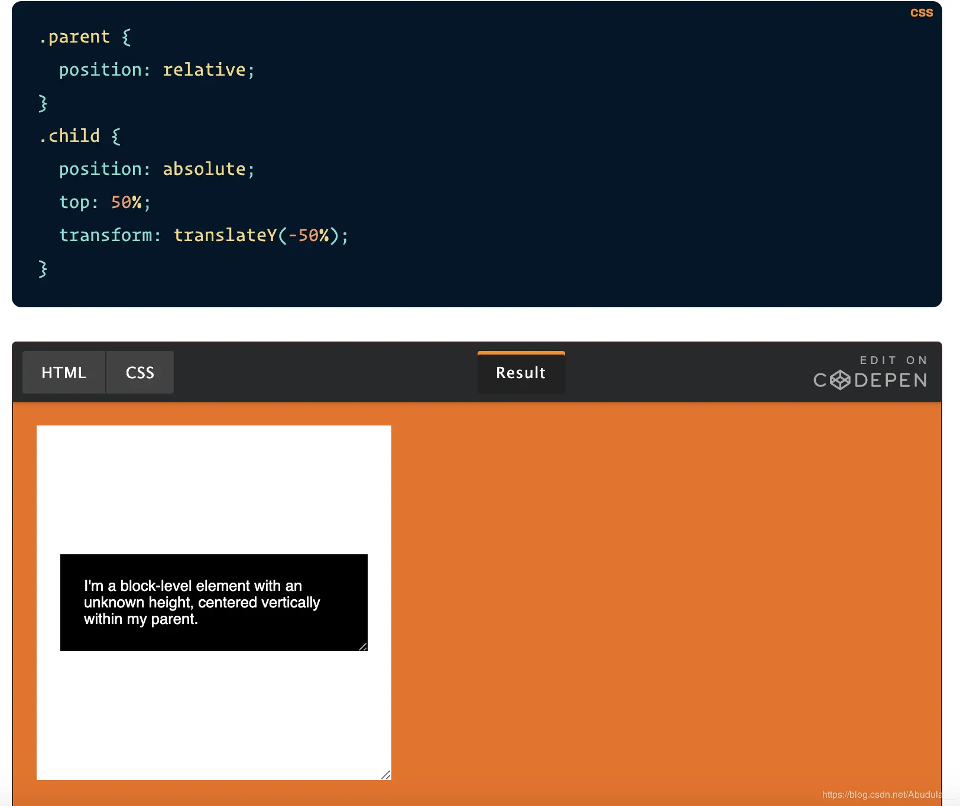
Task: Open Edit on CodePen link
Action: (x=870, y=372)
